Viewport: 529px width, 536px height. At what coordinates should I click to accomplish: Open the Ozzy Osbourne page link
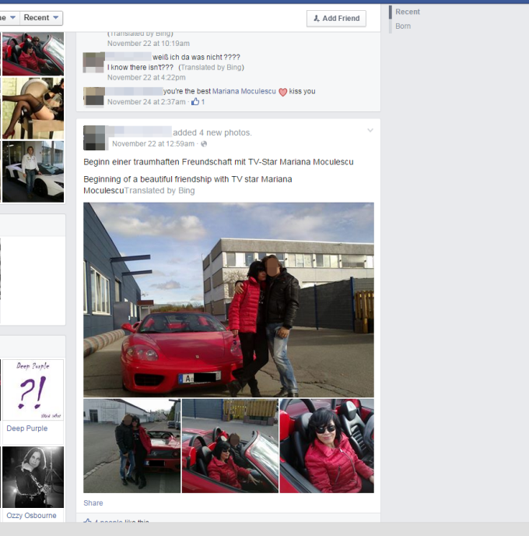click(x=32, y=516)
